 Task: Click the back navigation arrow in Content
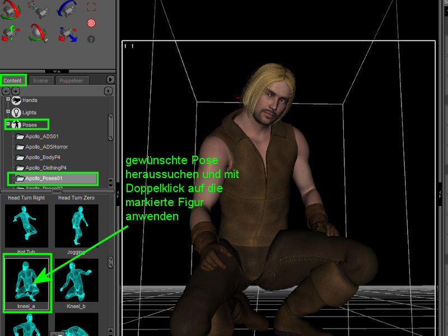pos(6,91)
